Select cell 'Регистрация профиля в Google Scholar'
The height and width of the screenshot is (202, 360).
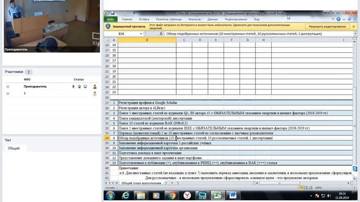(147, 103)
